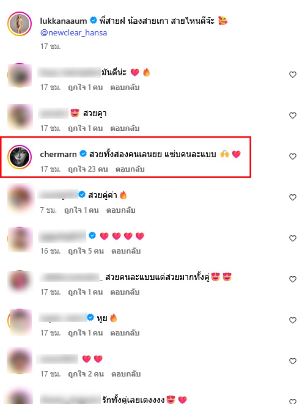
Task: Like the chermarn comment with heart icon
Action: click(x=293, y=156)
